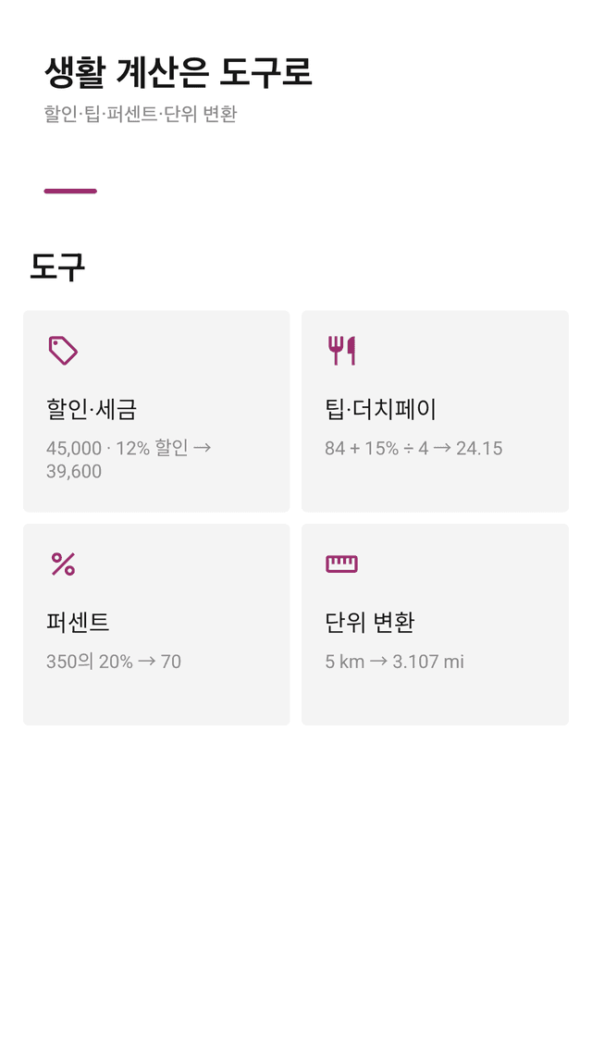The width and height of the screenshot is (592, 1053).
Task: Click the 350의 20% → 70 example
Action: click(x=114, y=662)
